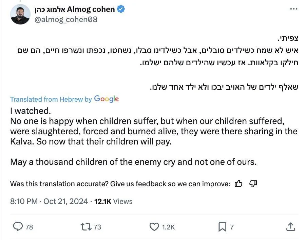Click the 12.1K Views count
The width and height of the screenshot is (306, 240).
click(x=113, y=202)
